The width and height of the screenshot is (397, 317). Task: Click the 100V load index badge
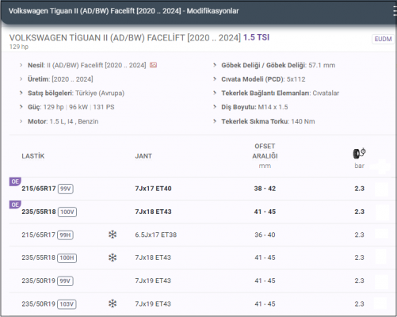tap(67, 212)
